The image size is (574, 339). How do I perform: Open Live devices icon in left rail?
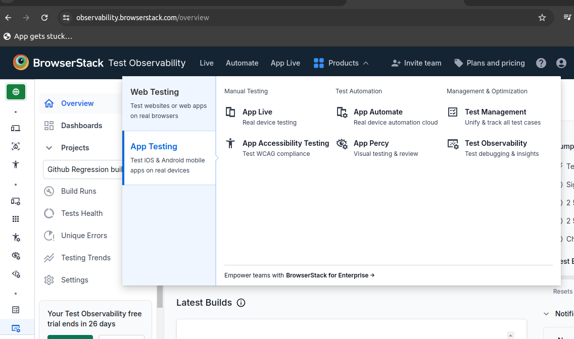click(15, 128)
